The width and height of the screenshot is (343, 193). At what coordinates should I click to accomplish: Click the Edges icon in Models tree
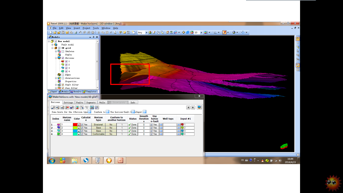tap(59, 75)
